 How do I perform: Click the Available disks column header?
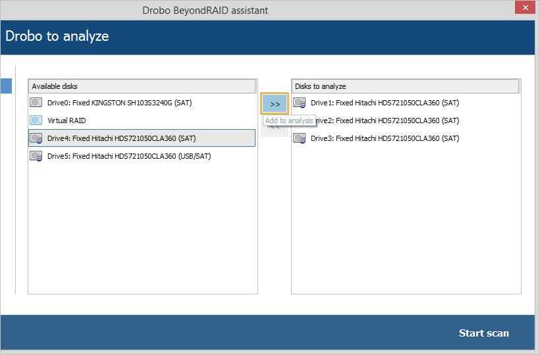(142, 86)
